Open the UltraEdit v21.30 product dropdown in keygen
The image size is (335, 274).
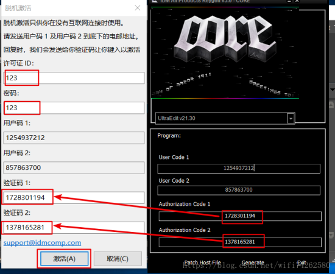[x=291, y=118]
